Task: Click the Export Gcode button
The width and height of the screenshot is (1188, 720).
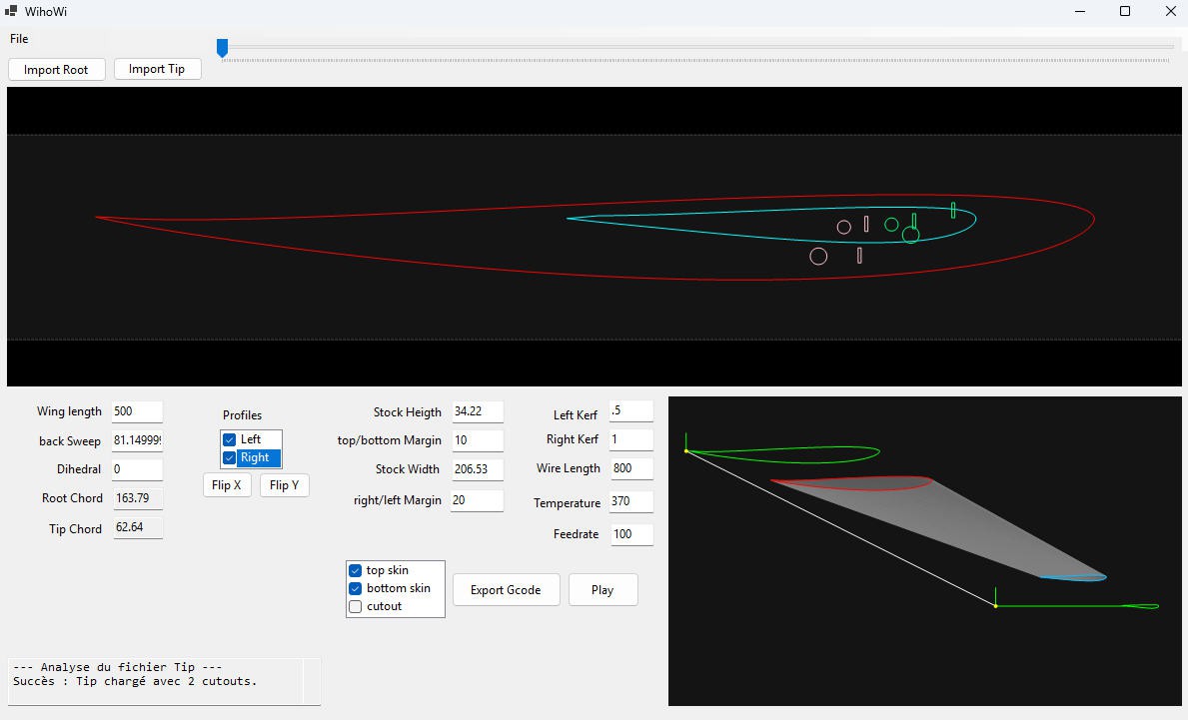Action: [x=506, y=590]
